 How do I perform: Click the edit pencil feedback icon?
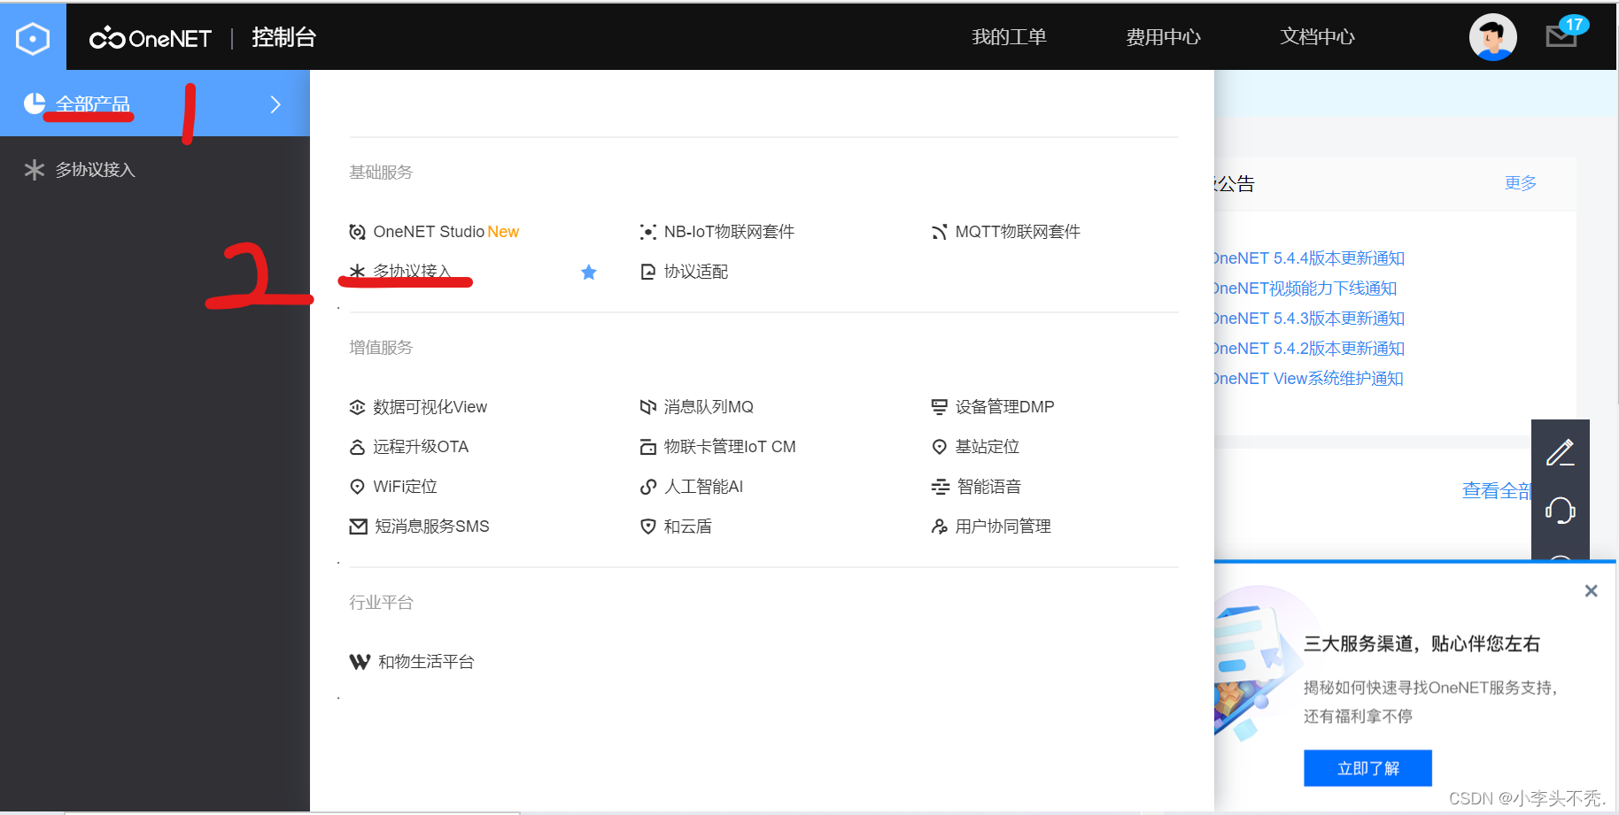[x=1560, y=452]
